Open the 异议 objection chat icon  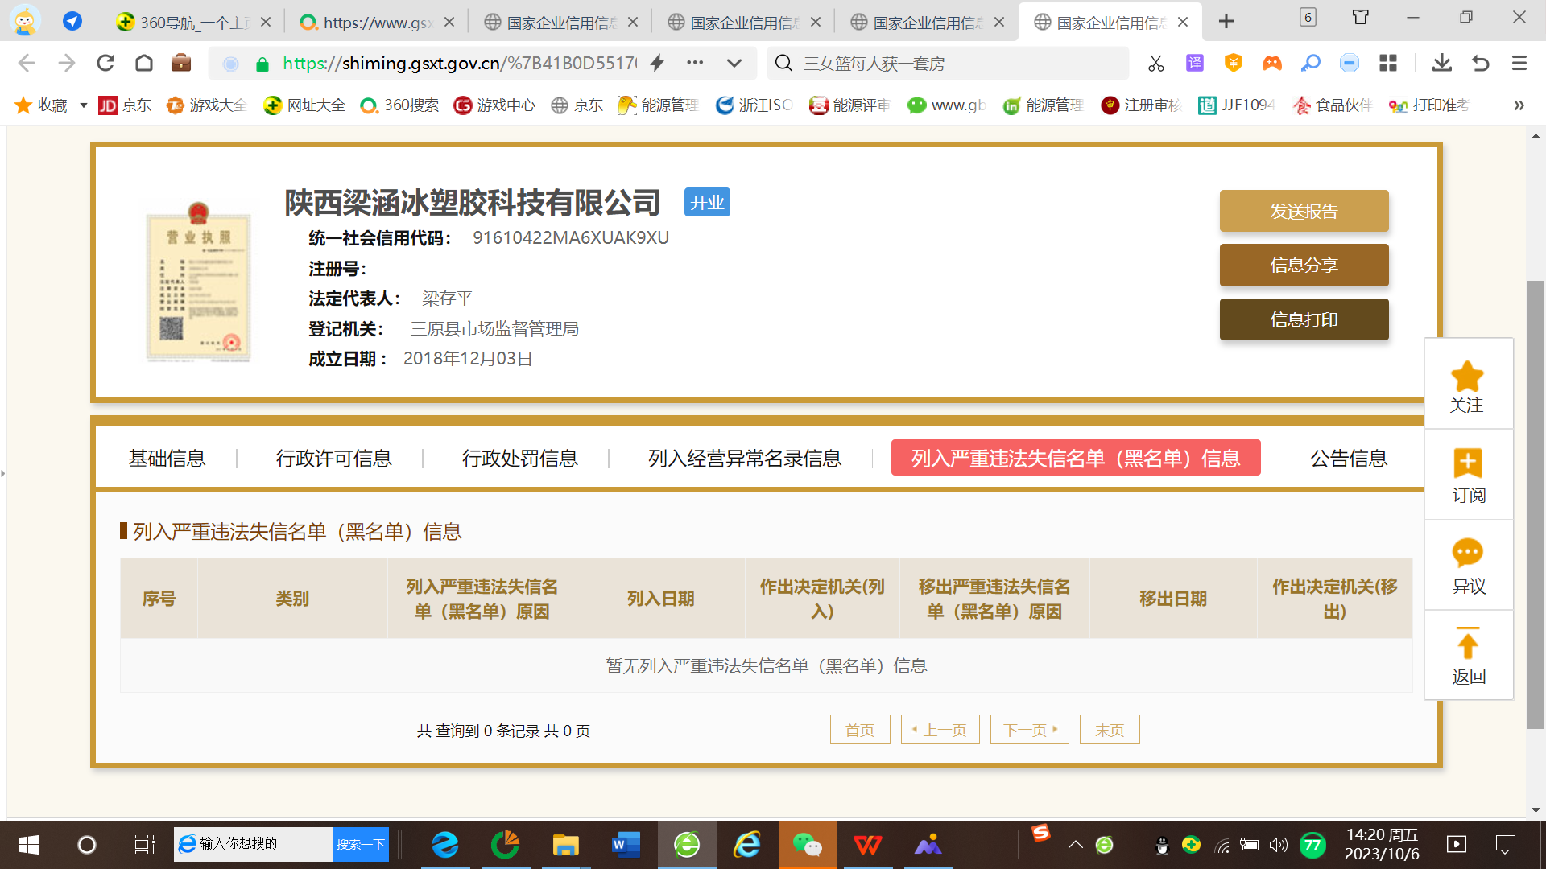(x=1467, y=554)
